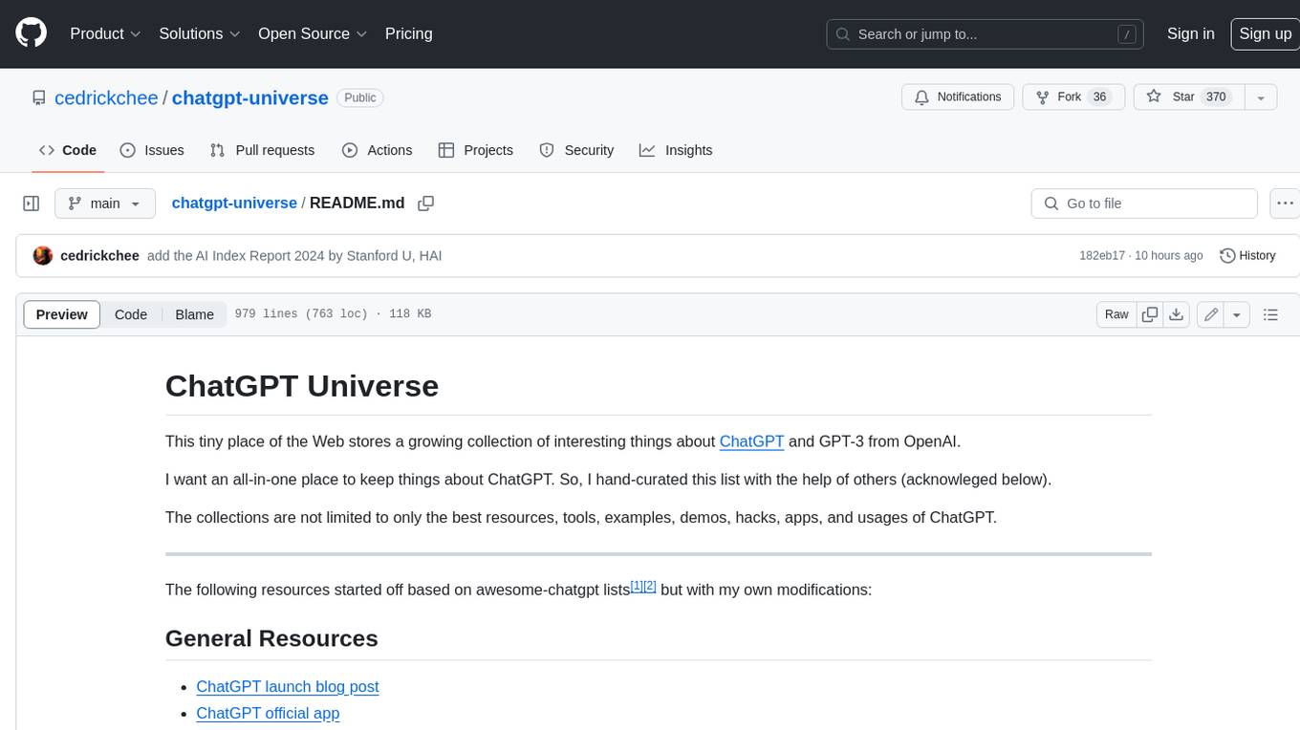
Task: Focus the Search or jump to field
Action: coord(986,34)
